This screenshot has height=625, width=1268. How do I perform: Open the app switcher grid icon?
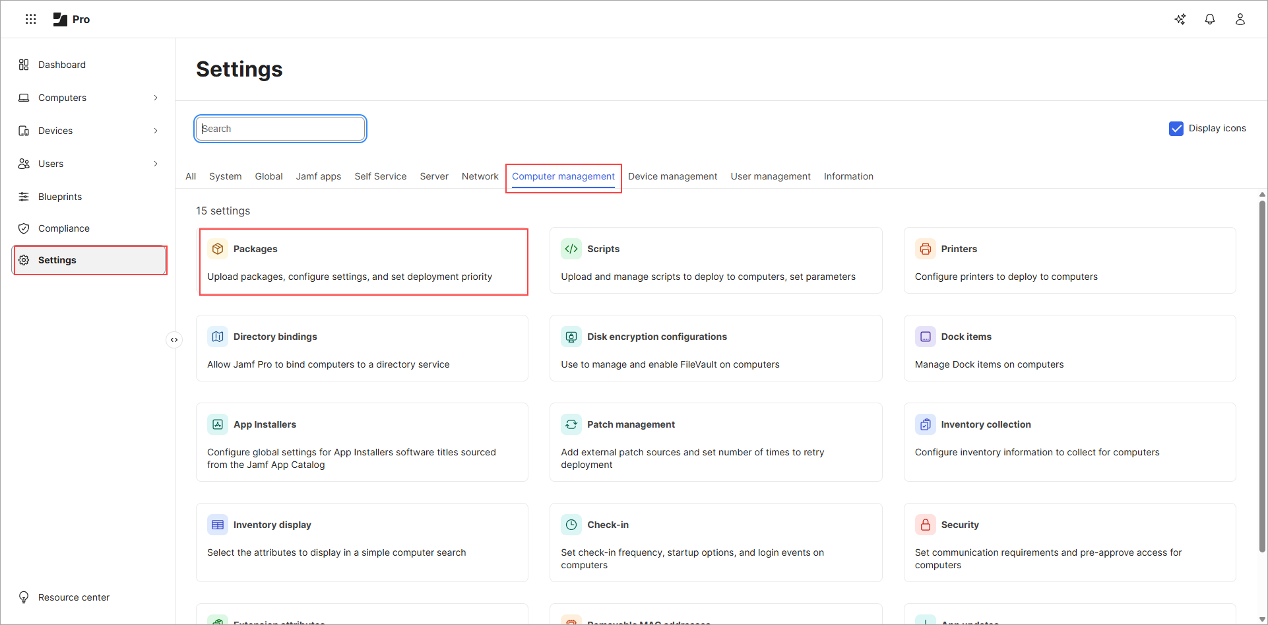(x=30, y=19)
